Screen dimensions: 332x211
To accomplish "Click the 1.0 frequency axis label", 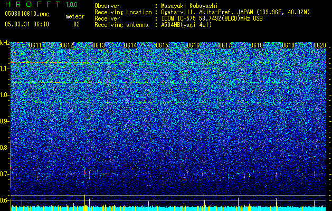I will [4, 95].
